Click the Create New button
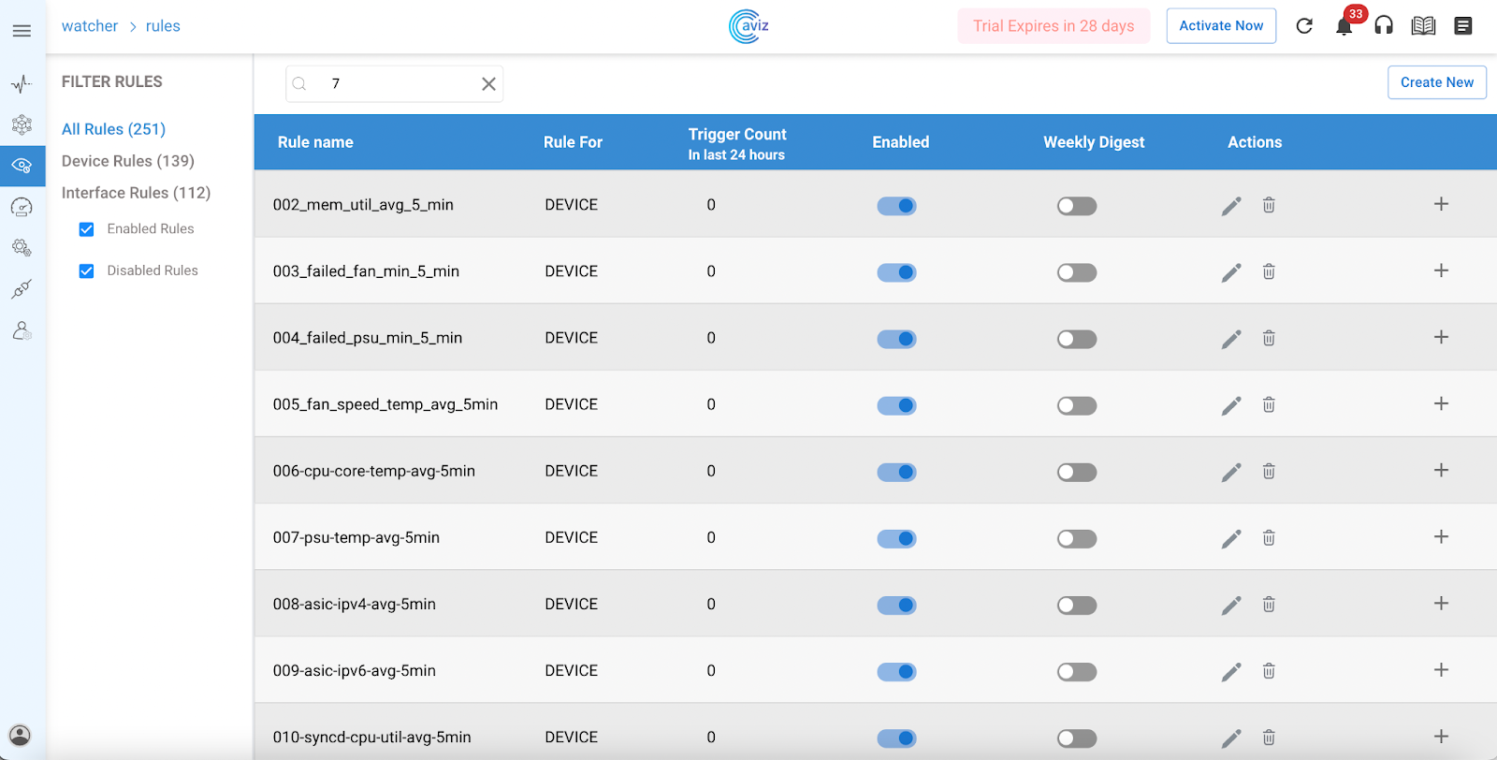1497x760 pixels. pyautogui.click(x=1437, y=82)
